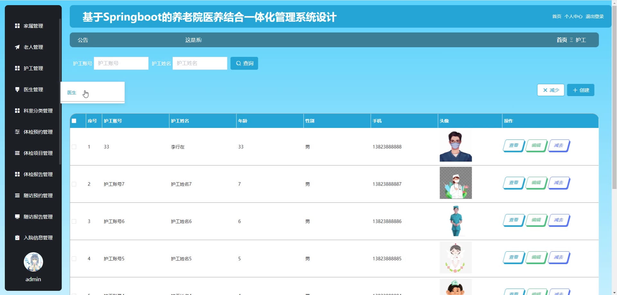Viewport: 617px width, 295px height.
Task: Click phone number 13823888888
Action: (x=387, y=147)
